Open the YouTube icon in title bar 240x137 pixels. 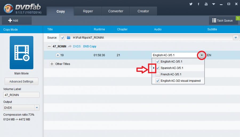(x=206, y=4)
